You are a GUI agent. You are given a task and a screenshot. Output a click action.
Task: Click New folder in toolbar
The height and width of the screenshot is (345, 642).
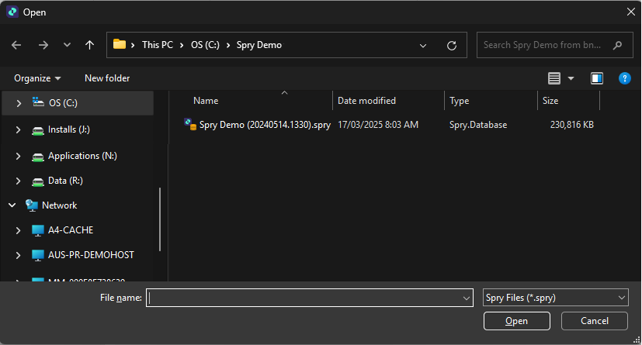pyautogui.click(x=107, y=78)
